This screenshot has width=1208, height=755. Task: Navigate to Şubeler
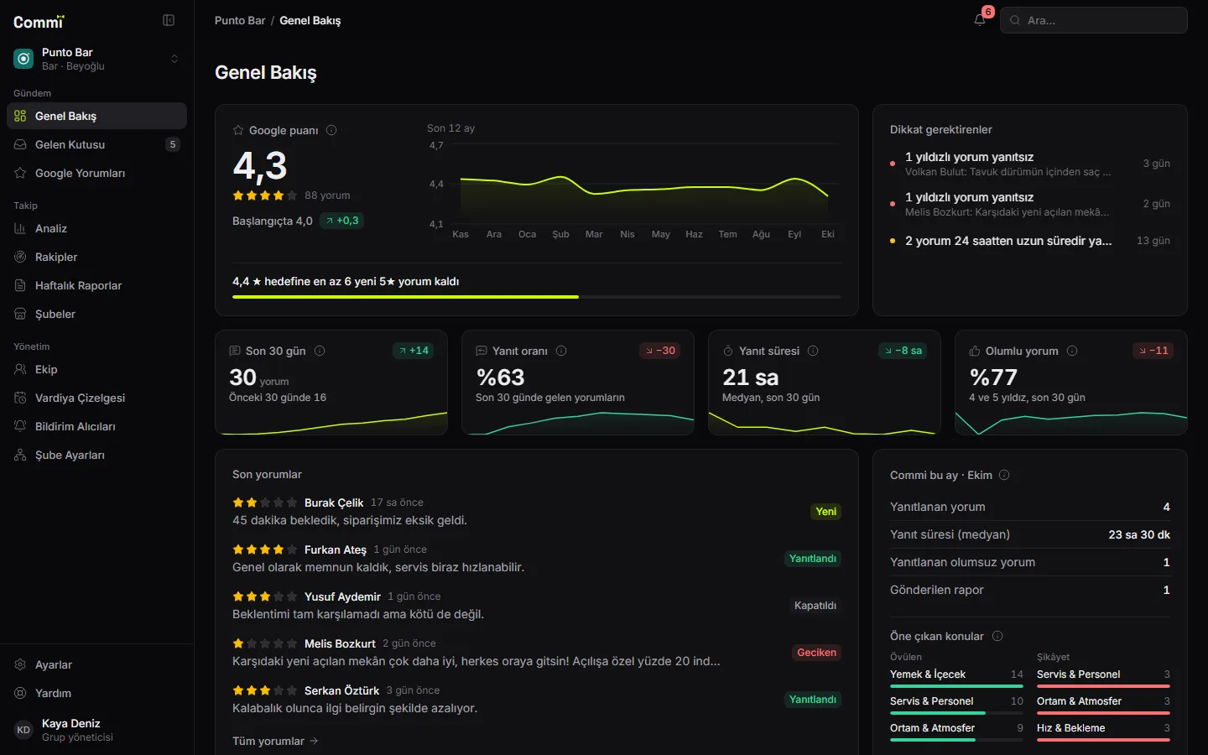[96, 314]
